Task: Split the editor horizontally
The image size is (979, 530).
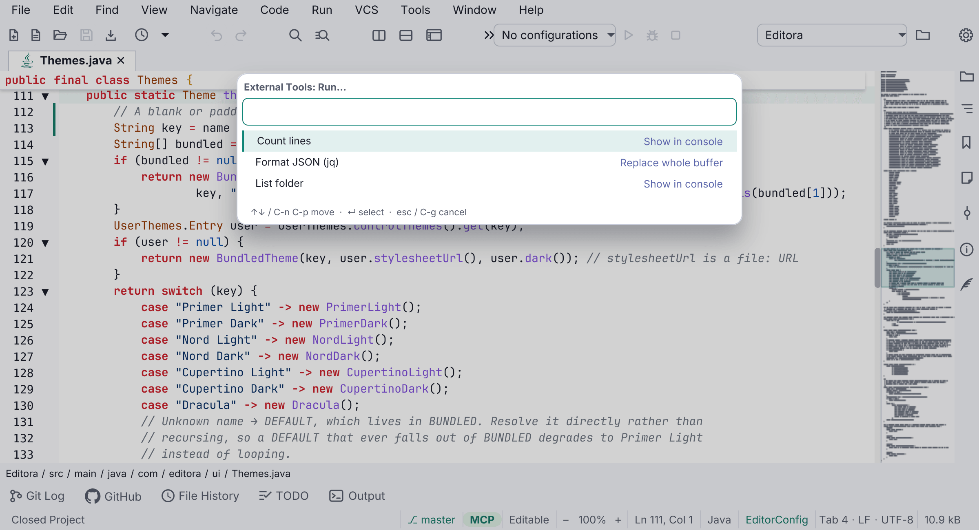Action: pos(406,35)
